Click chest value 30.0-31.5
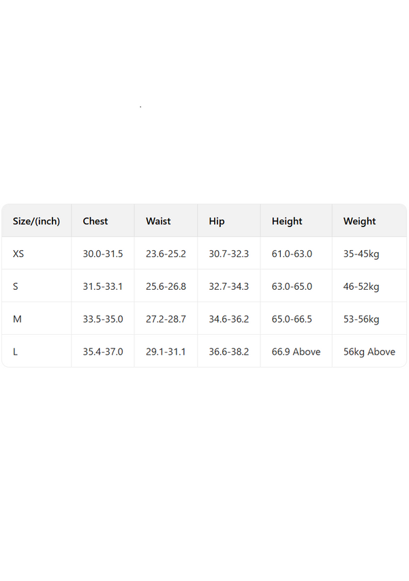 click(103, 254)
